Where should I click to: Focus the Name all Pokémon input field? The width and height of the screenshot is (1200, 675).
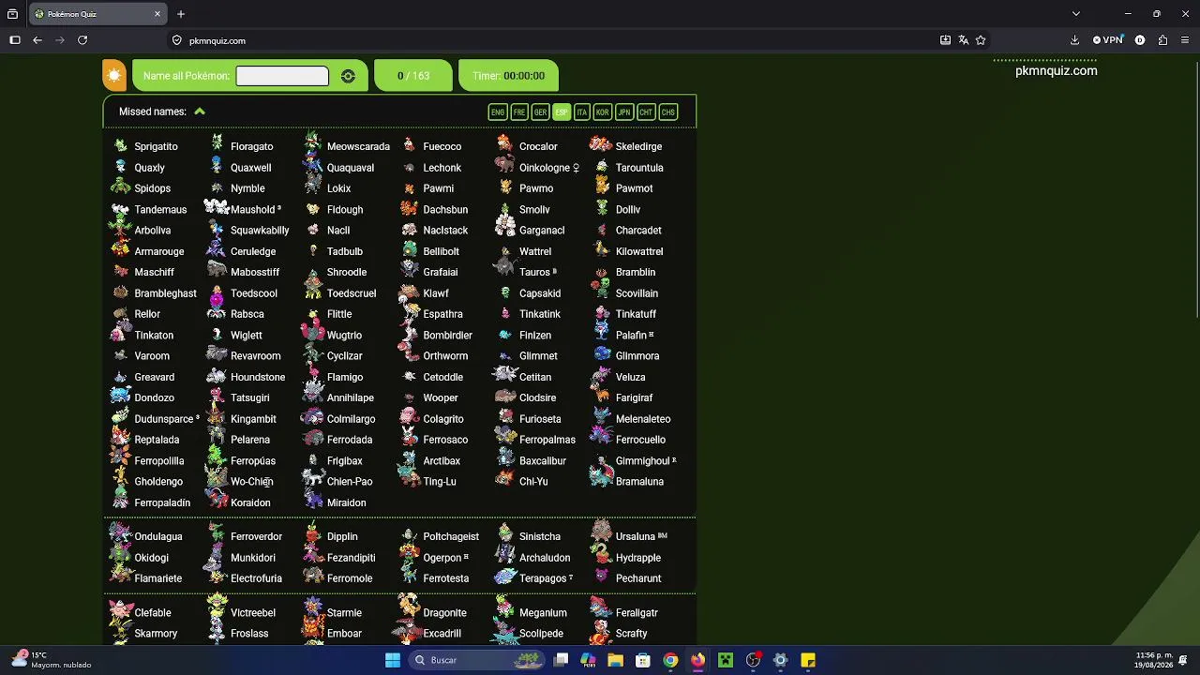pyautogui.click(x=282, y=76)
